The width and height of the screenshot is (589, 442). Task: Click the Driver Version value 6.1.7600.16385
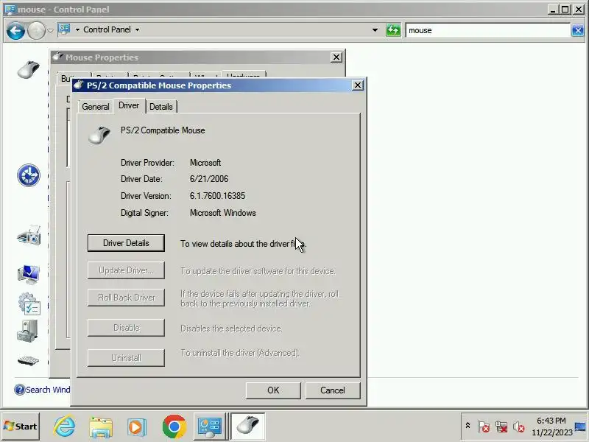coord(217,196)
